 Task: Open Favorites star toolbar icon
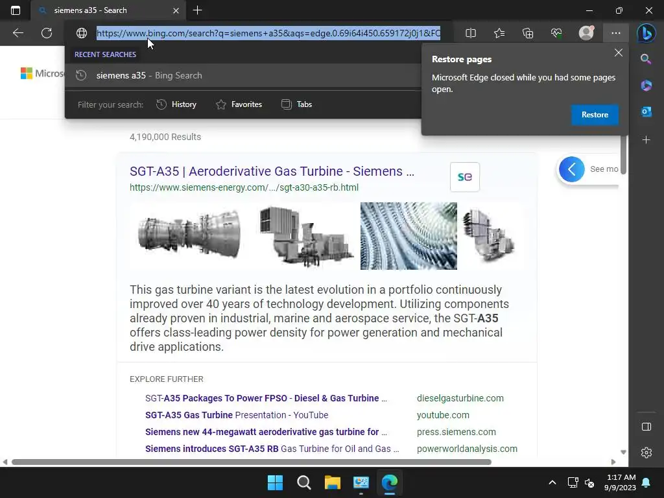(x=499, y=33)
